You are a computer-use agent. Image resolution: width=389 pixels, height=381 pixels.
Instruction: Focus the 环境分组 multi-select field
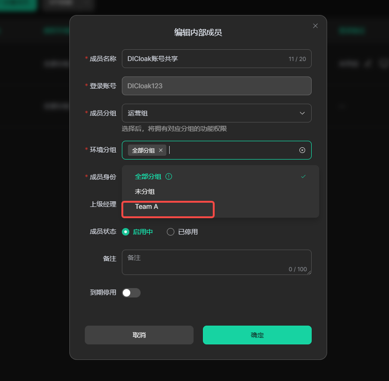[x=217, y=150]
